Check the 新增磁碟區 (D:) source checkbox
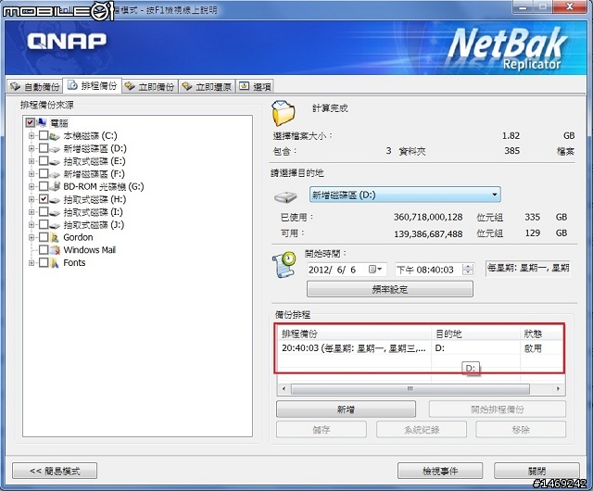The width and height of the screenshot is (593, 491). (x=44, y=148)
